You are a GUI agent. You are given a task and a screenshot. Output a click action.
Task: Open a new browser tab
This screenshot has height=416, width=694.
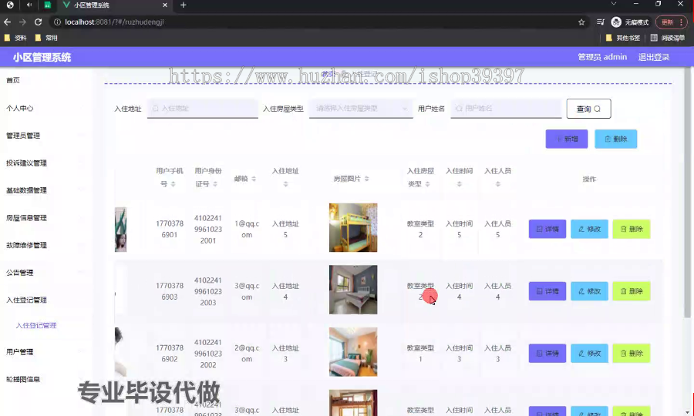coord(184,5)
